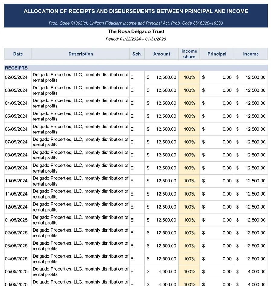This screenshot has width=272, height=286.
Task: Click the Delgado Properties description in 05/05/2025 row
Action: tap(80, 271)
